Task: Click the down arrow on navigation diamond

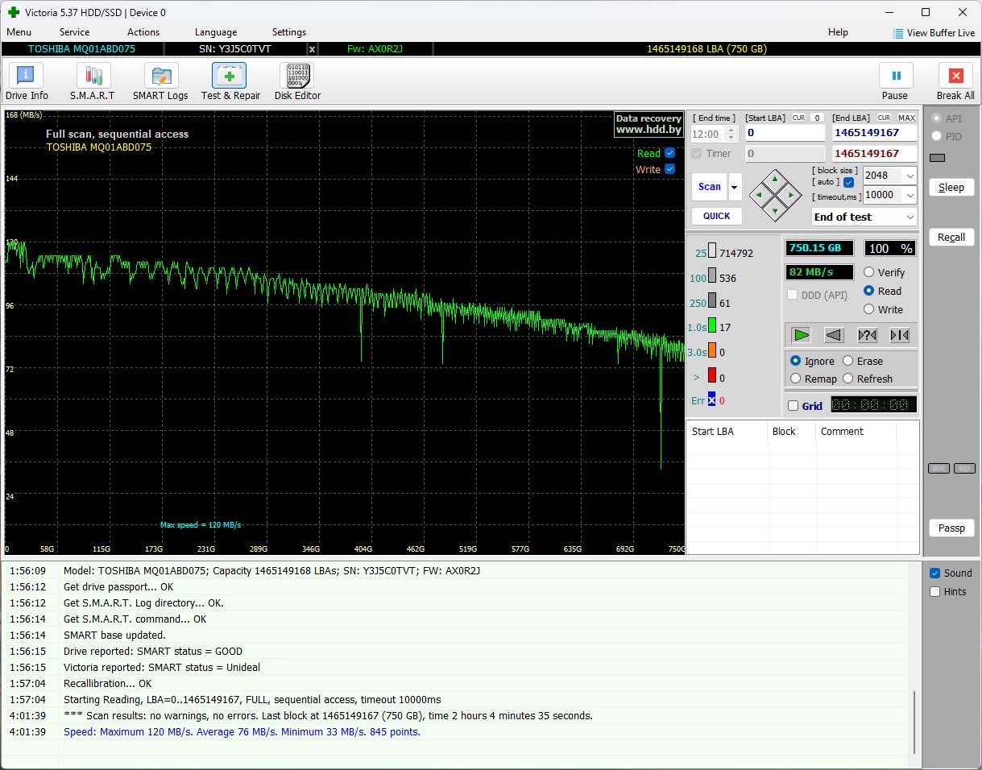Action: click(775, 211)
